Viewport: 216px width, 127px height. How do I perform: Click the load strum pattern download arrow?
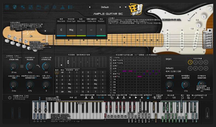coord(124,98)
